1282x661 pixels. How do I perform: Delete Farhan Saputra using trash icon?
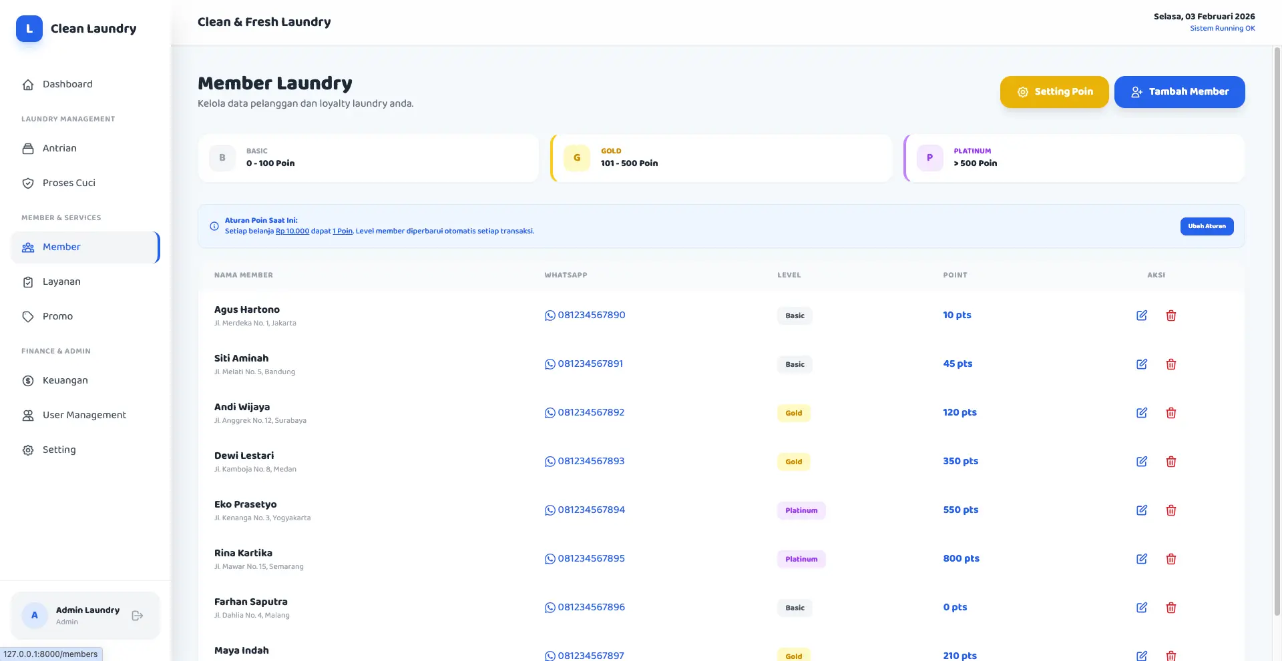pyautogui.click(x=1170, y=608)
